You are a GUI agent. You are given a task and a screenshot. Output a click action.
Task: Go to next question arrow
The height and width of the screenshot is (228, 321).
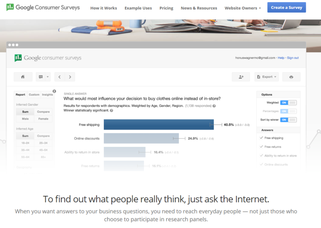tap(70, 77)
